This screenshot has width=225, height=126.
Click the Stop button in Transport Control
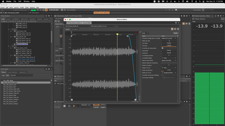pyautogui.click(x=65, y=106)
